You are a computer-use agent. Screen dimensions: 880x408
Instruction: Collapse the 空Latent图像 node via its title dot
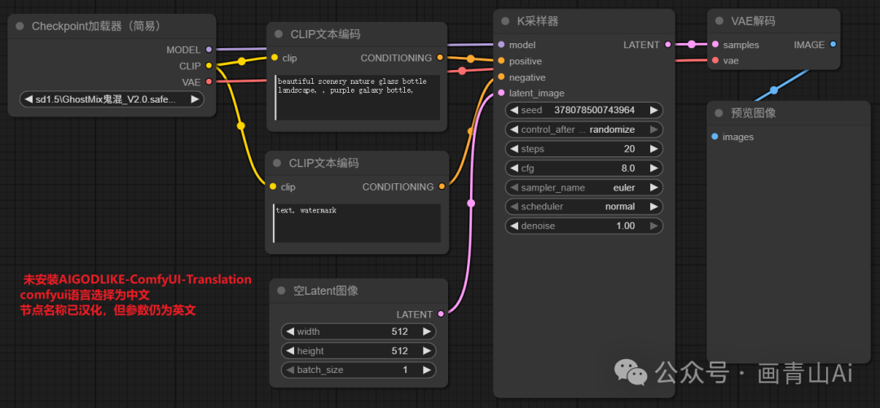281,291
